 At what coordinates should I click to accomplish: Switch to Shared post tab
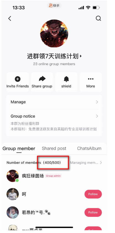tap(54, 148)
